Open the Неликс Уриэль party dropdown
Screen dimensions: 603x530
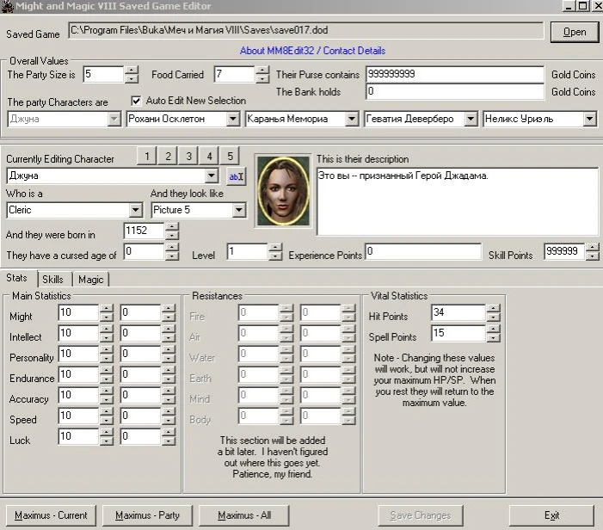click(589, 119)
